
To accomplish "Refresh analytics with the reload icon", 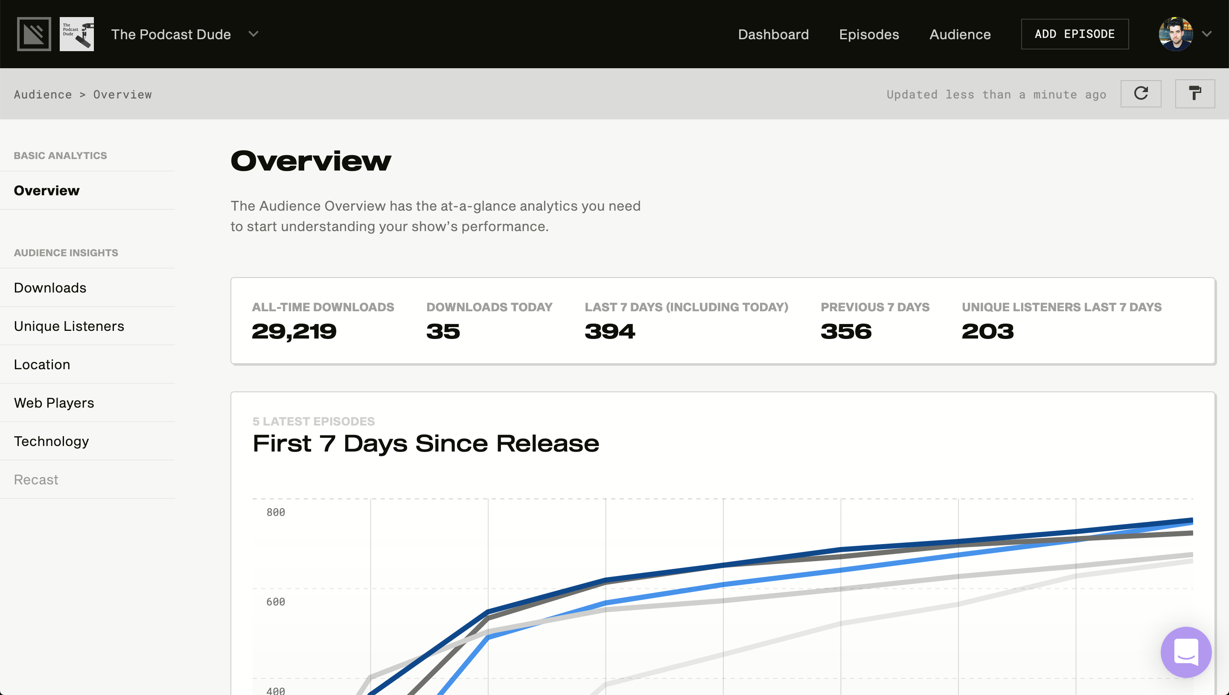I will click(1141, 93).
